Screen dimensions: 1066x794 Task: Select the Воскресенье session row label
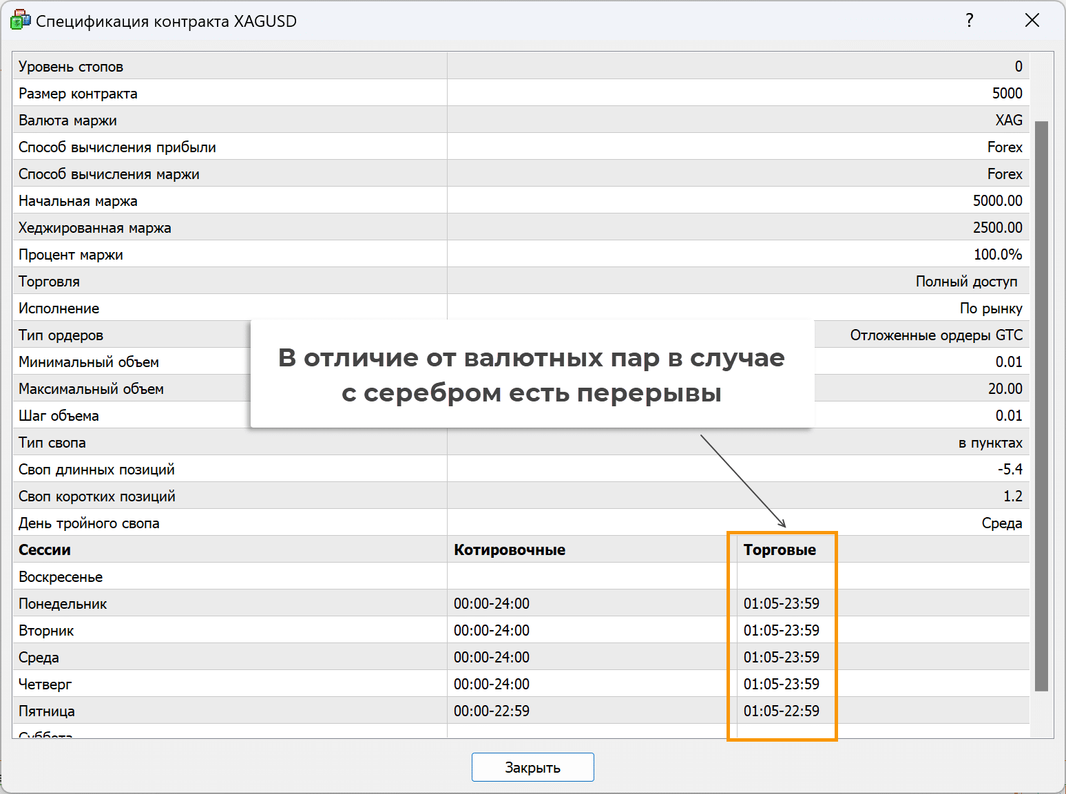tap(61, 577)
